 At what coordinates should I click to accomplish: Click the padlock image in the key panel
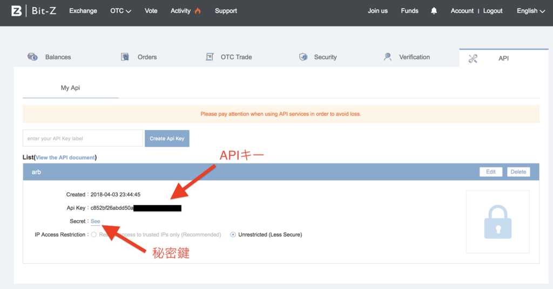[x=497, y=222]
